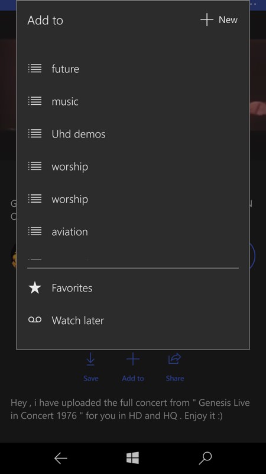Choose the aviation playlist entry

132,231
